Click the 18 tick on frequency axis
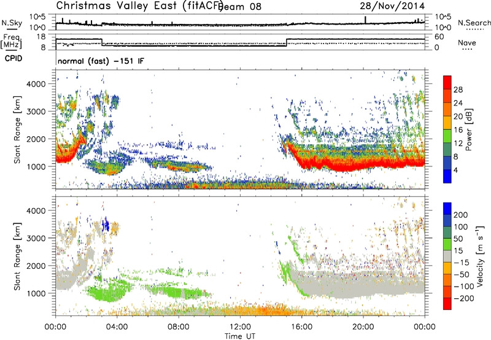Screen dimensions: 491x340 [41, 37]
